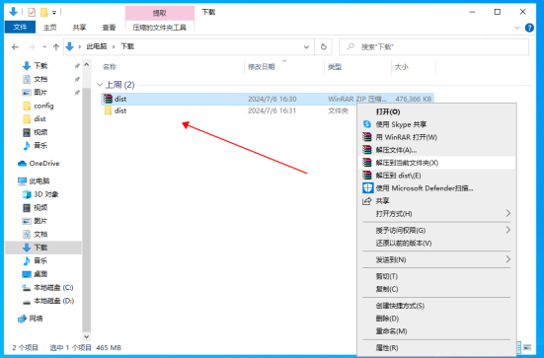Click WinRAR icon beside 用 WinRAR 打开(W)

(x=367, y=137)
